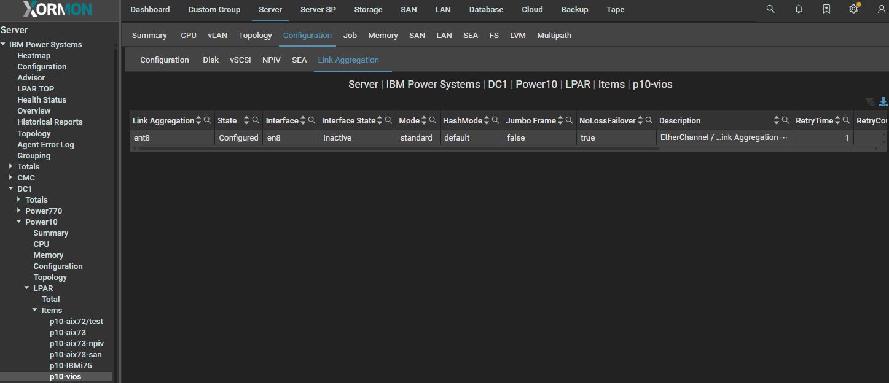Screen dimensions: 889x383
Task: Toggle sort on Jumbo Frame column
Action: coord(560,120)
